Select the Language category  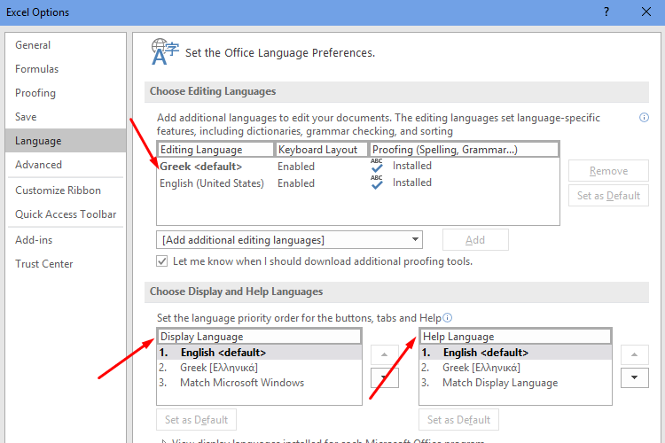point(66,141)
